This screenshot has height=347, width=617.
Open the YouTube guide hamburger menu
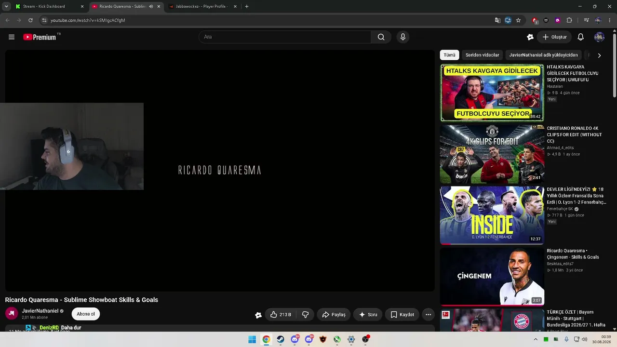12,37
